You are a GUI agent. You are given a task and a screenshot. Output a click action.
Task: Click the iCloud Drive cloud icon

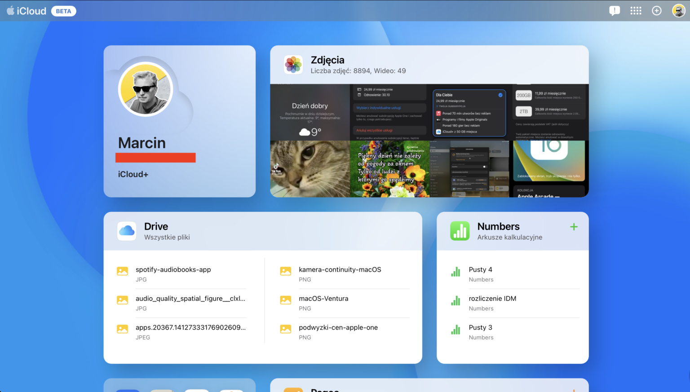(x=127, y=231)
